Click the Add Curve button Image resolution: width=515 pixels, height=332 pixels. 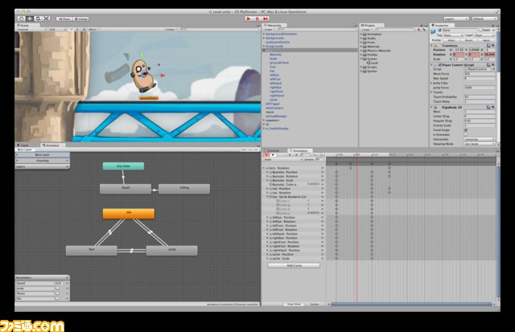294,265
